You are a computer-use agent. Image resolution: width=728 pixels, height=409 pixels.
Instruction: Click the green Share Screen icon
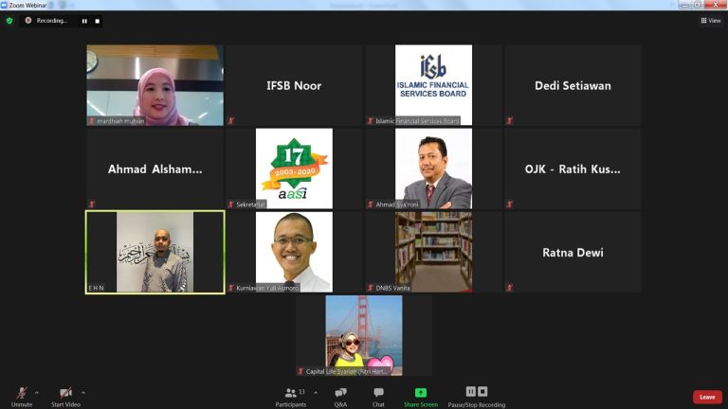421,393
